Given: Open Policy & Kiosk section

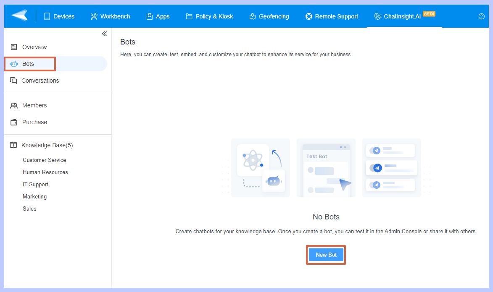Looking at the screenshot, I should click(x=209, y=16).
